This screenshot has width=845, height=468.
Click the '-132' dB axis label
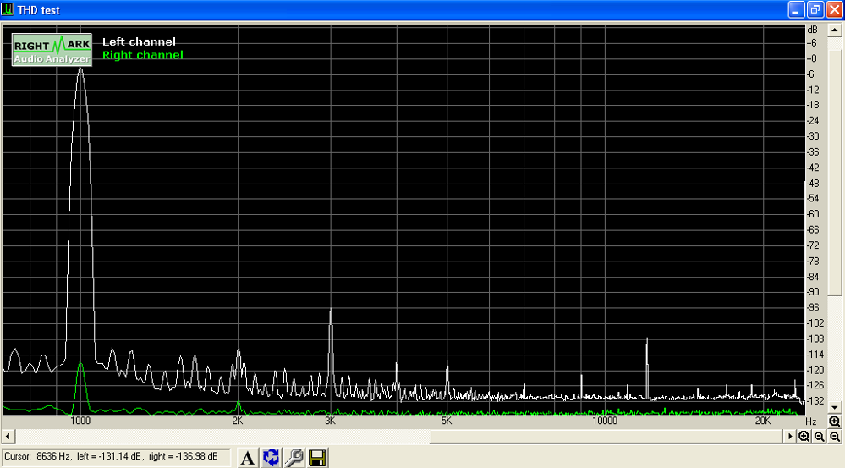[815, 400]
